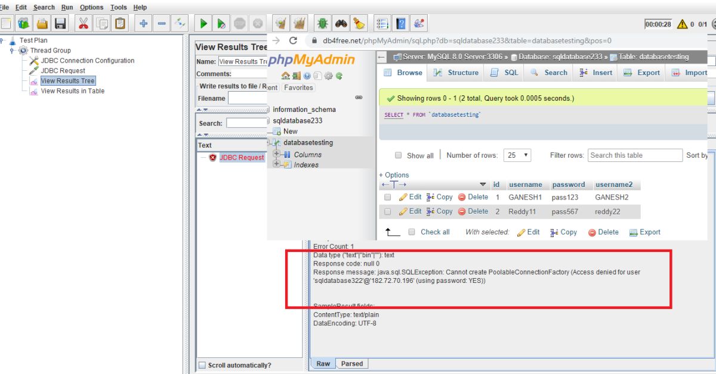Click the Cut scissors icon

coord(83,23)
